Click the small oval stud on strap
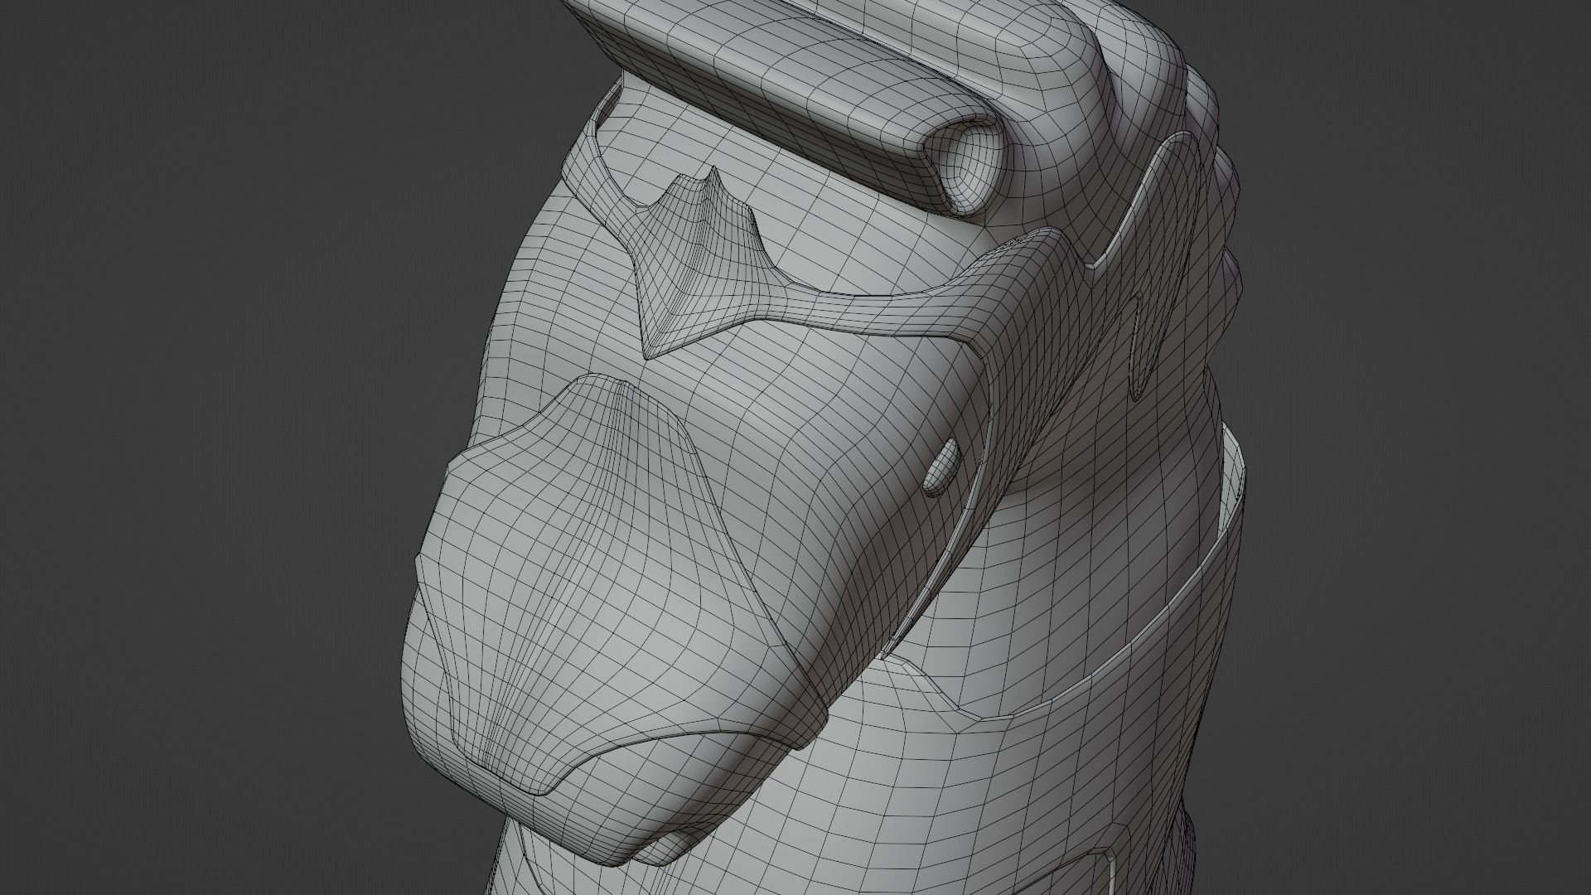The width and height of the screenshot is (1591, 895). (x=941, y=466)
